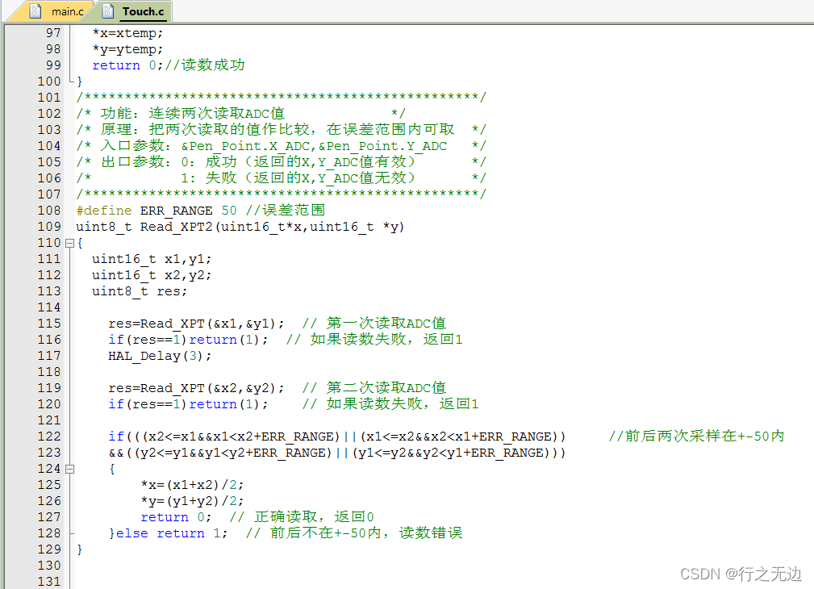Image resolution: width=814 pixels, height=589 pixels.
Task: Collapse the if block fold at line 124
Action: click(69, 469)
